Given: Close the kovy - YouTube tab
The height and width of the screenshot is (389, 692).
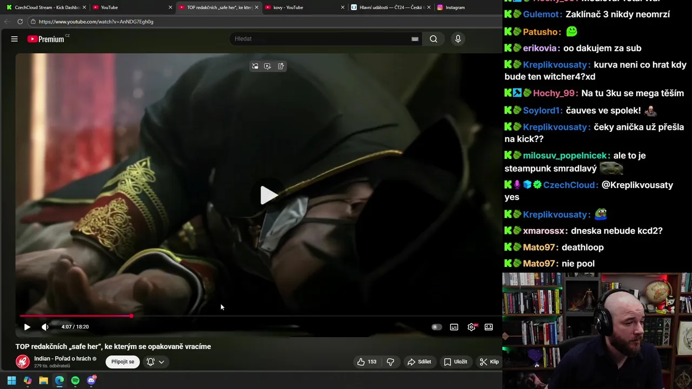Looking at the screenshot, I should tap(343, 8).
